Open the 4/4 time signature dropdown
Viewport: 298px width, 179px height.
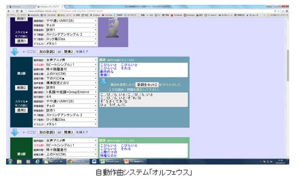(x=71, y=97)
